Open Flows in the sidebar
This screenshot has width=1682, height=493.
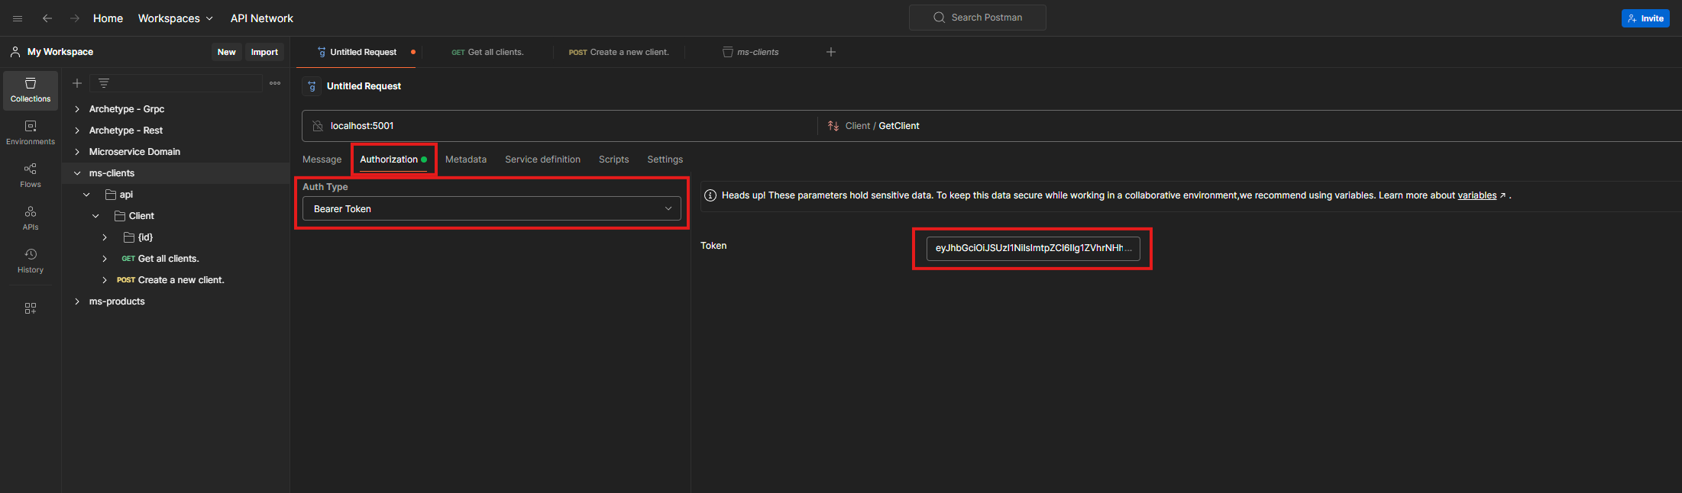pos(31,176)
